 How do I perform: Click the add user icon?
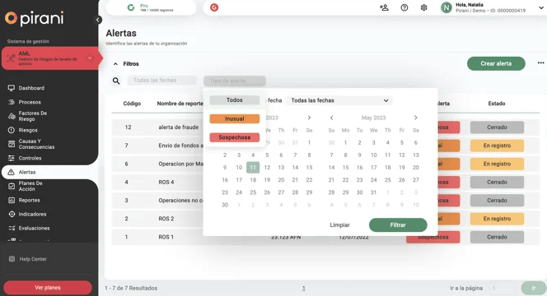coord(384,7)
